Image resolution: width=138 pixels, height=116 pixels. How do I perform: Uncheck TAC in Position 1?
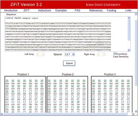click(x=30, y=107)
